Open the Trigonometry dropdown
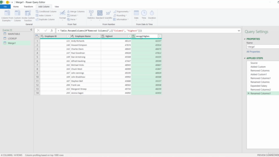Viewport: 279px width, 157px height. [122, 11]
